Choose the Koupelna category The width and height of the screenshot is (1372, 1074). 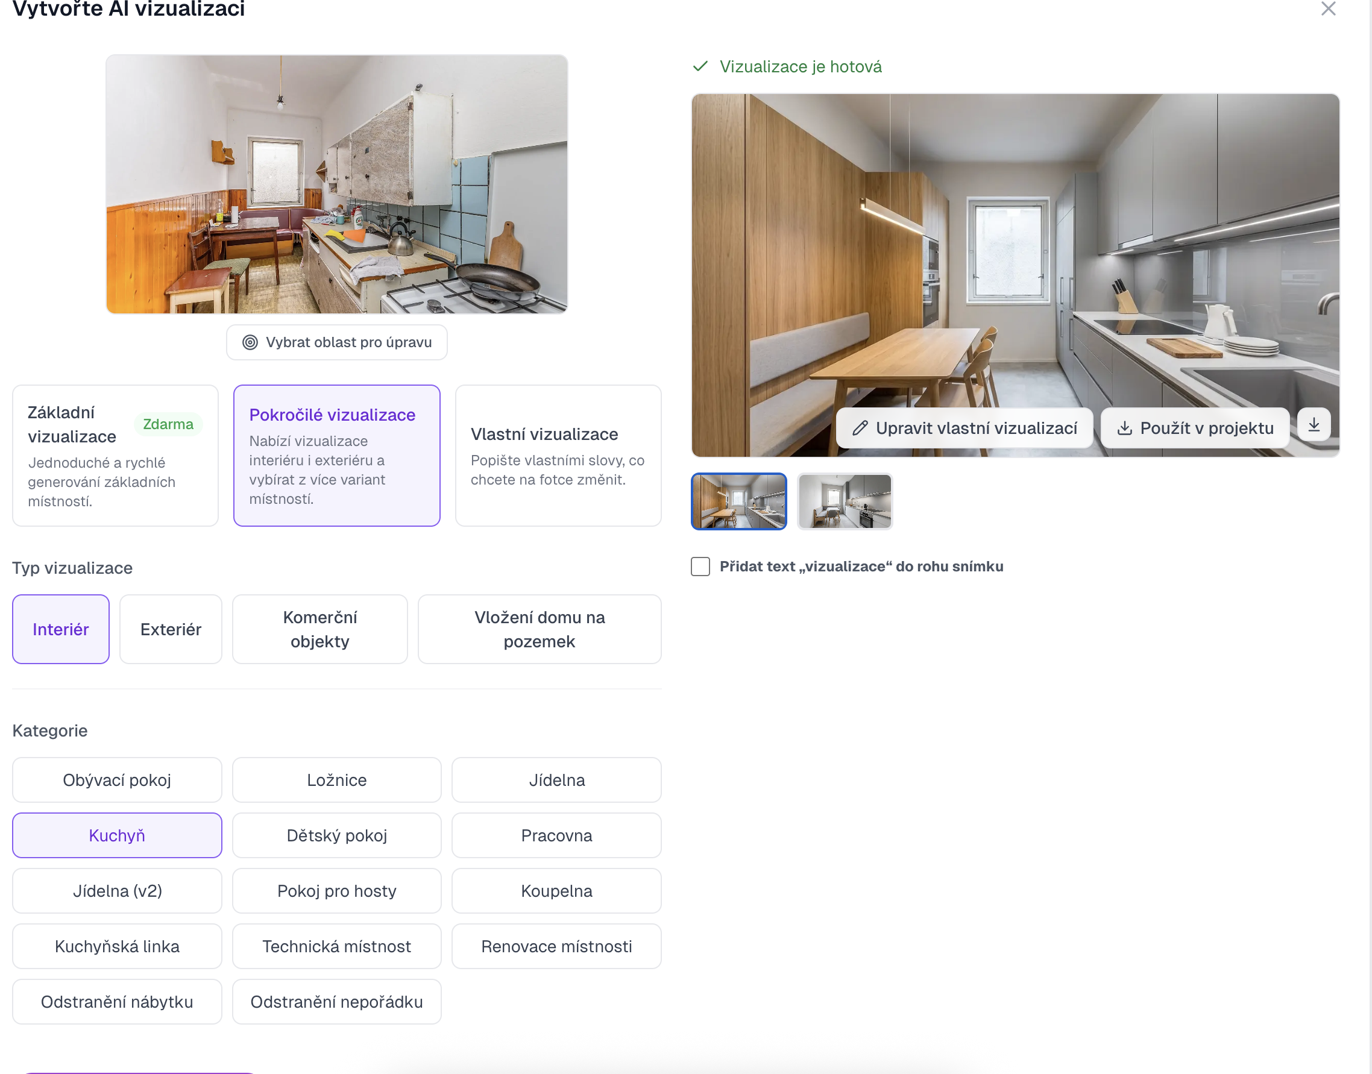pos(556,890)
